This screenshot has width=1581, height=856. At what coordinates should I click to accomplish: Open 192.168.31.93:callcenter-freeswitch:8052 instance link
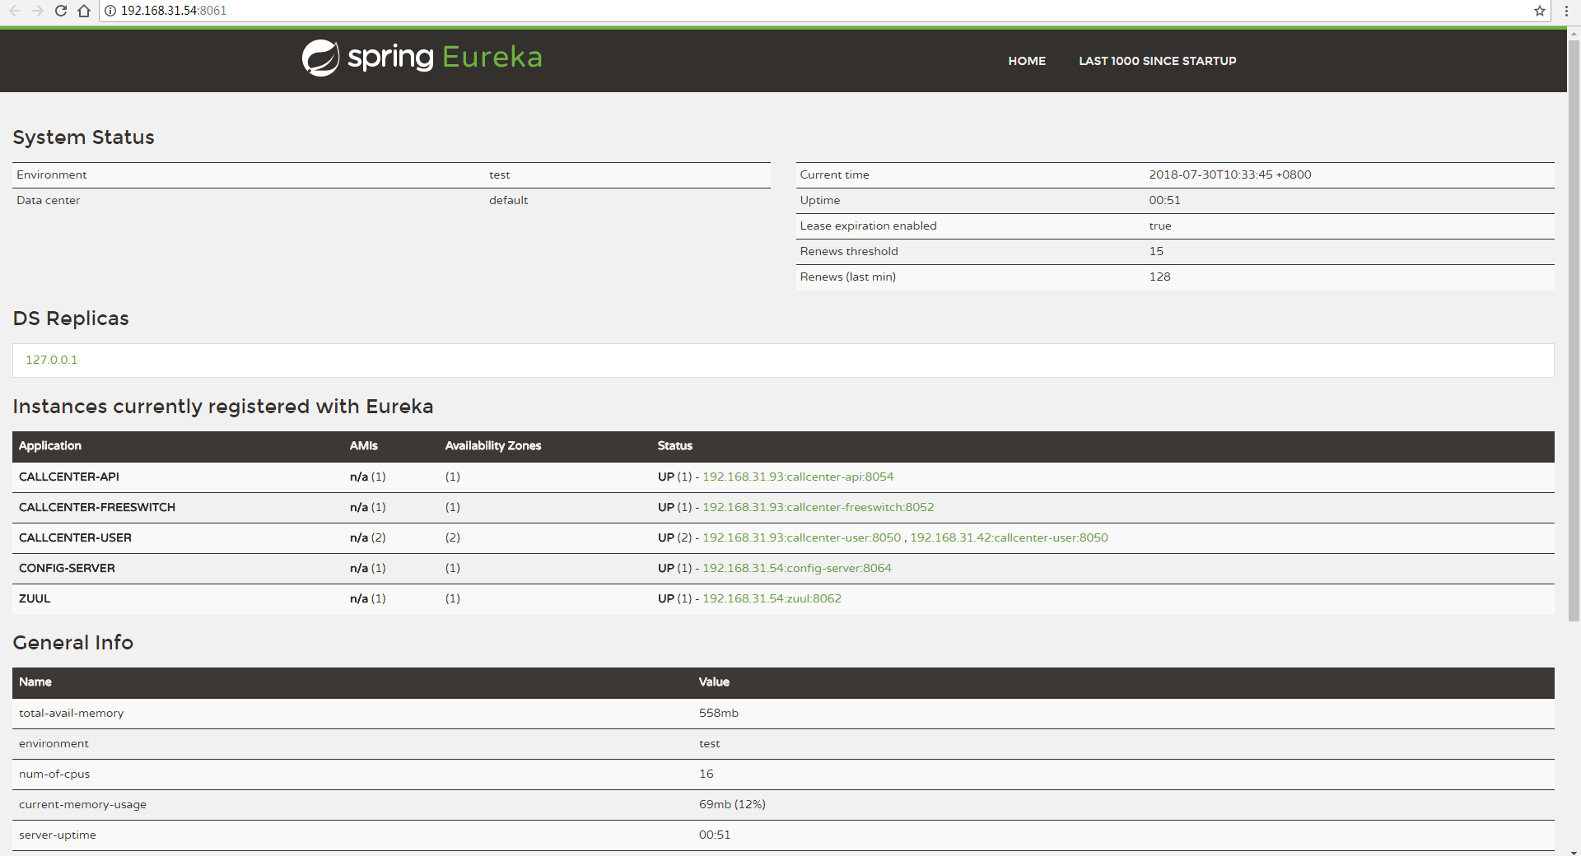[818, 507]
